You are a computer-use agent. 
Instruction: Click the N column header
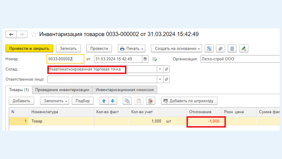tap(19, 112)
